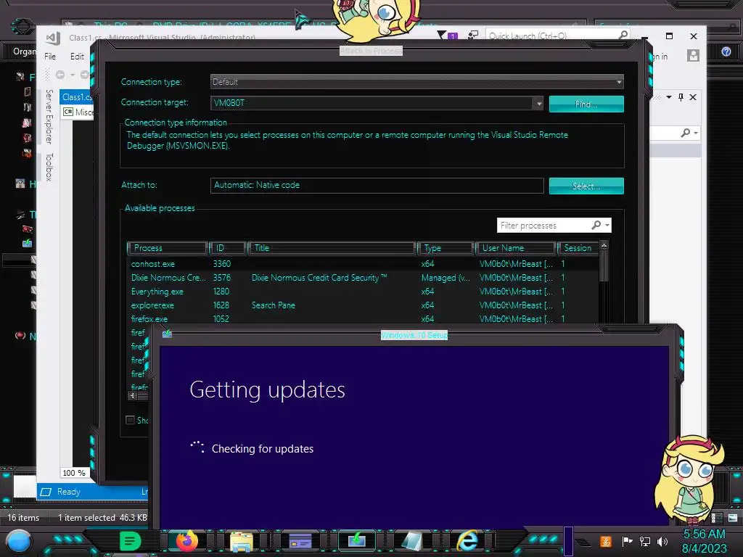Open the Edit menu in Visual Studio
This screenshot has width=743, height=557.
77,57
